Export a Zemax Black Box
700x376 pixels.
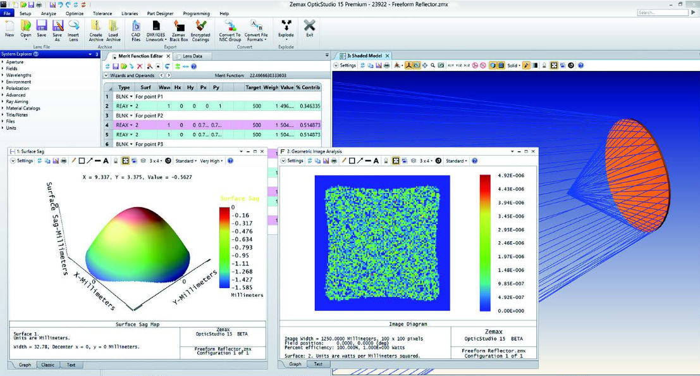[x=178, y=30]
